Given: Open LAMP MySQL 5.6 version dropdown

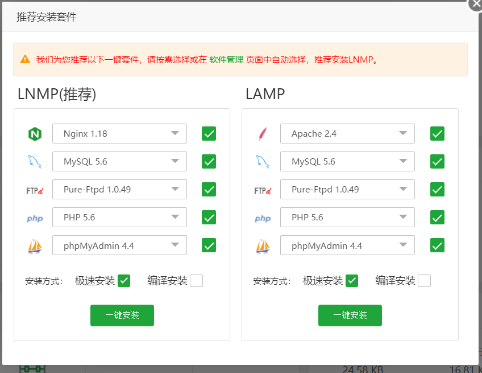Looking at the screenshot, I should (x=348, y=161).
